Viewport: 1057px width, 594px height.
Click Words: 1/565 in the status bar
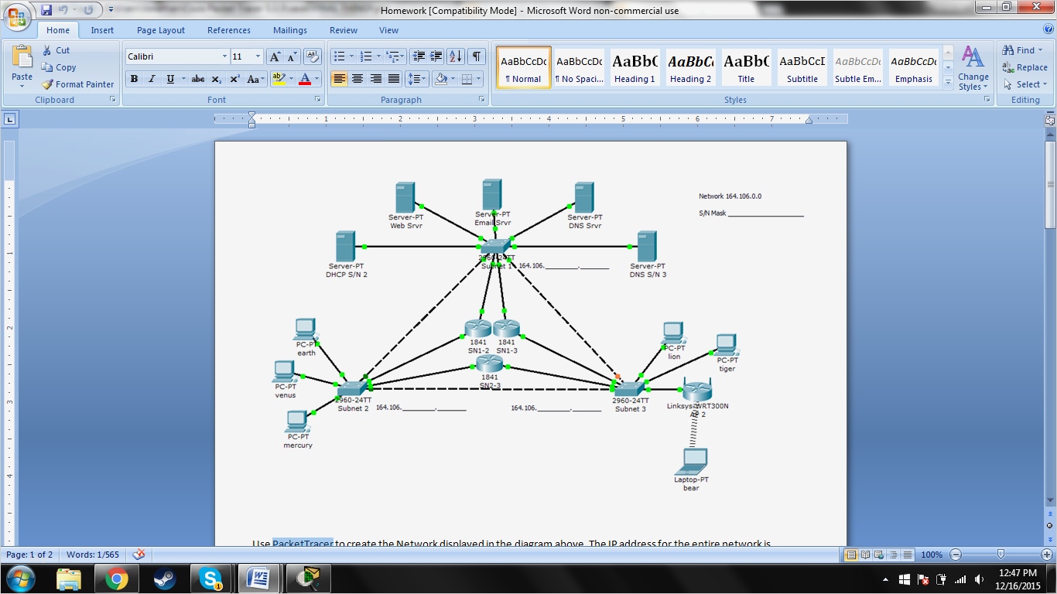tap(93, 554)
